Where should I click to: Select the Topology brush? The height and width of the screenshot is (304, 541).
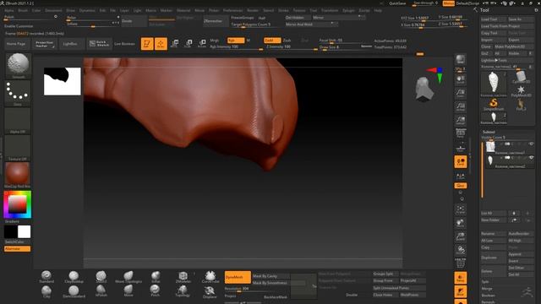[183, 290]
